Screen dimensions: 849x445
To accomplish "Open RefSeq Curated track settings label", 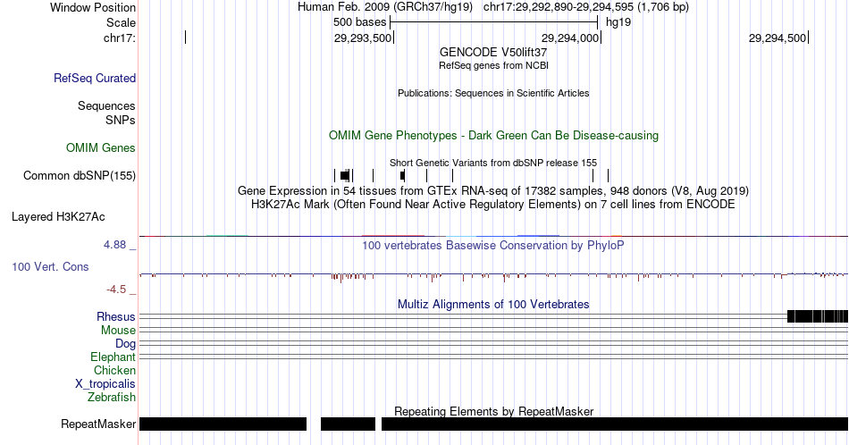I will 95,78.
